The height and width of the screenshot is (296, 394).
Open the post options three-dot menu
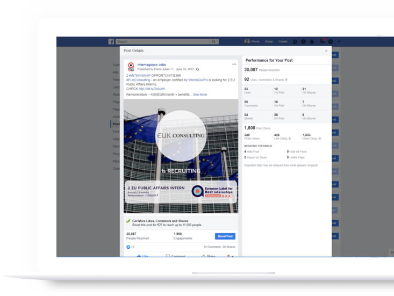click(x=234, y=64)
